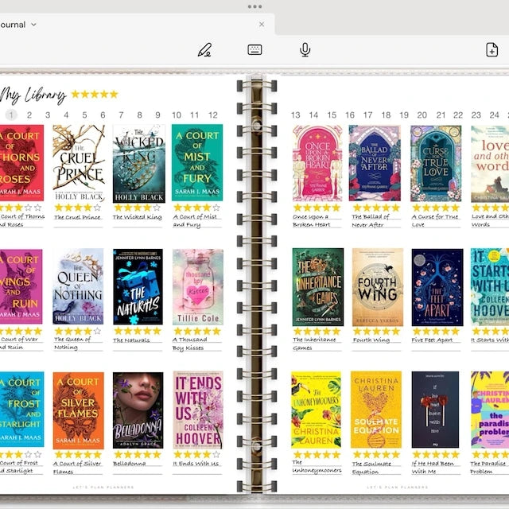Screen dimensions: 509x509
Task: Tap The Inheritance Games cover image
Action: coord(318,287)
